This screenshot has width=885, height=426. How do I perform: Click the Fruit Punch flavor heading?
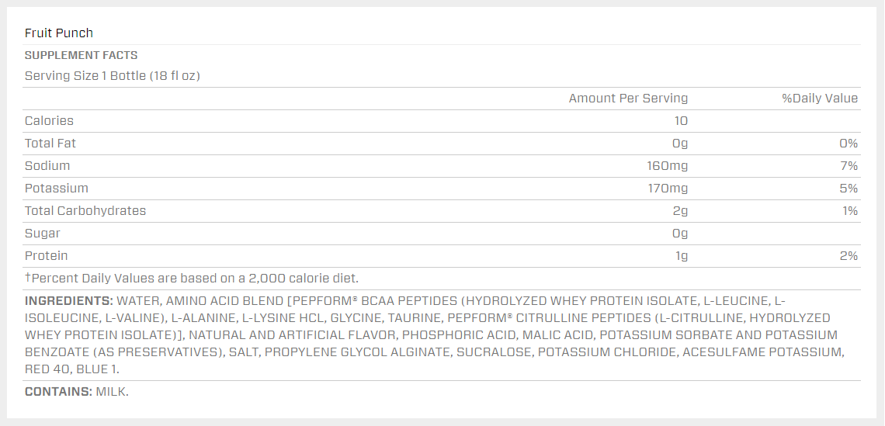pyautogui.click(x=59, y=33)
